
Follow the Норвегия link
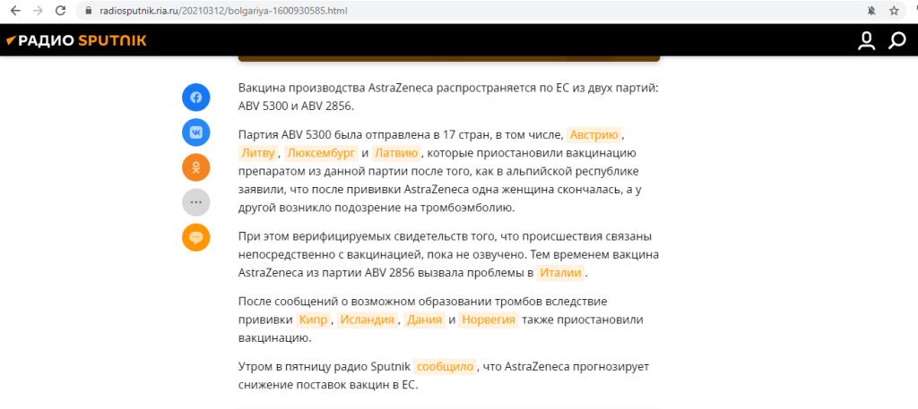[489, 320]
